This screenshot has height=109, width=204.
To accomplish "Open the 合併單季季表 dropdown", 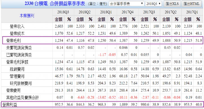I will [127, 4].
